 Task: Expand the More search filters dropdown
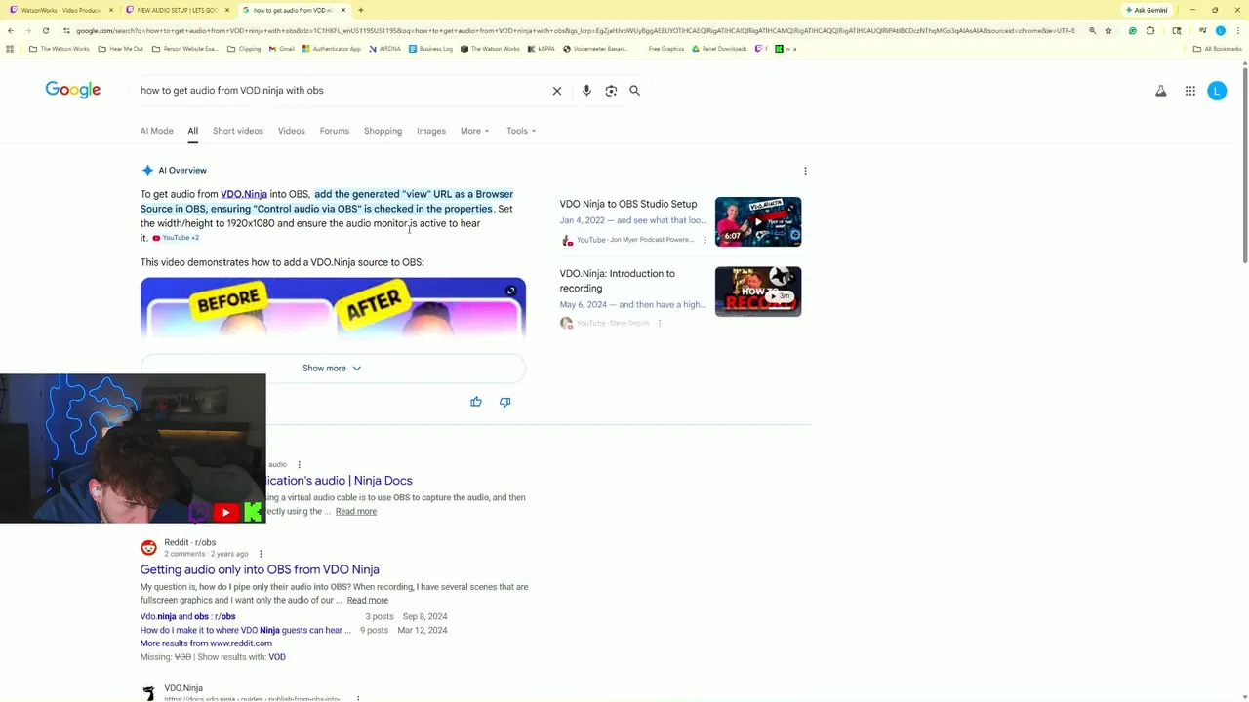[x=475, y=131]
